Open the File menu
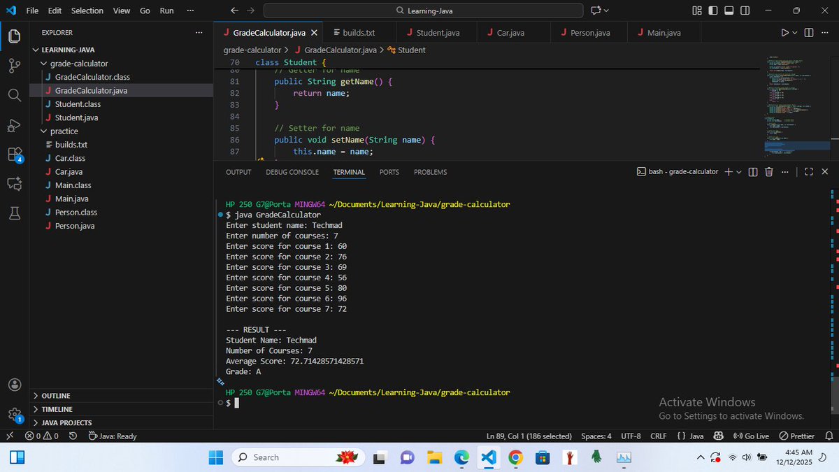Viewport: 839px width, 472px height. (32, 10)
